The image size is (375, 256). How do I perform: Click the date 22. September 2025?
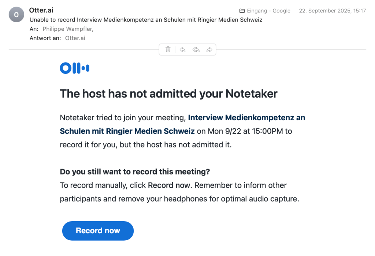(332, 11)
